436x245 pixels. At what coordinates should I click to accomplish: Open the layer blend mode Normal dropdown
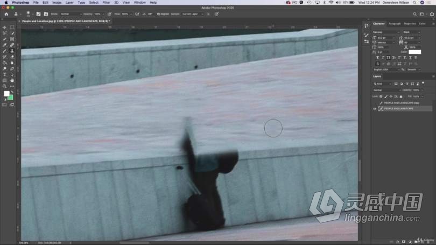pyautogui.click(x=387, y=90)
